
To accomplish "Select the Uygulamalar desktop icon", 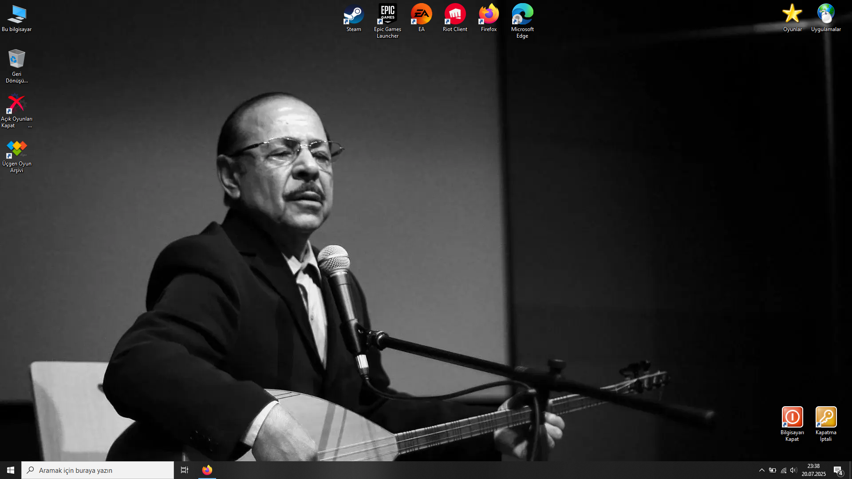I will coord(826,18).
